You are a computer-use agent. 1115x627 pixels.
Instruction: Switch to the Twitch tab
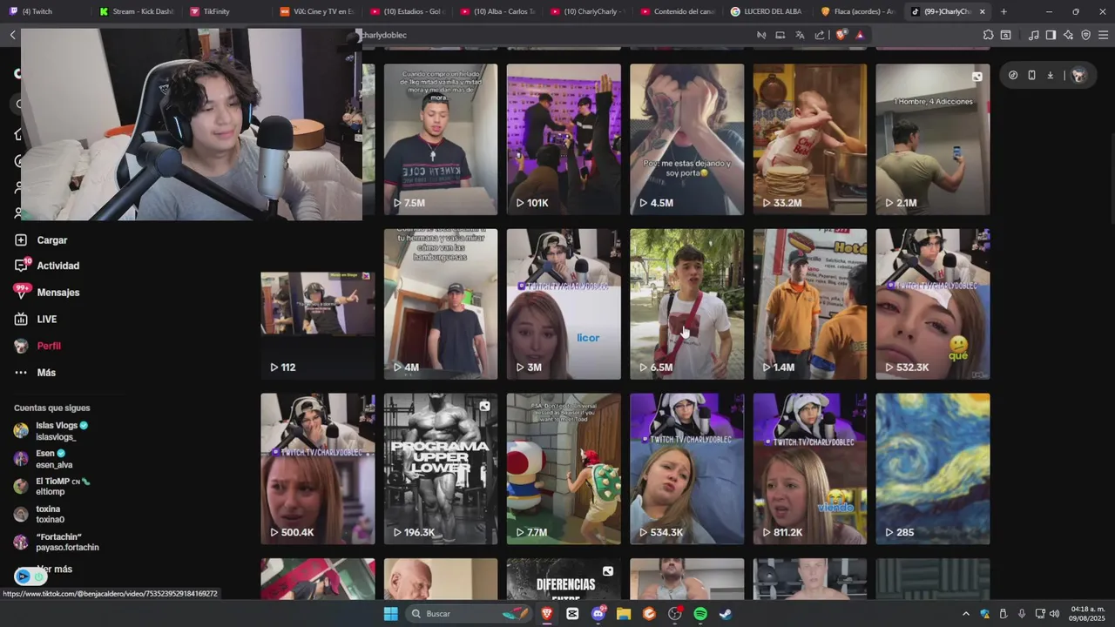click(x=44, y=11)
